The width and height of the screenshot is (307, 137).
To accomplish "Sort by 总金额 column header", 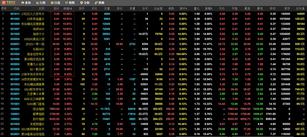I will click(158, 9).
